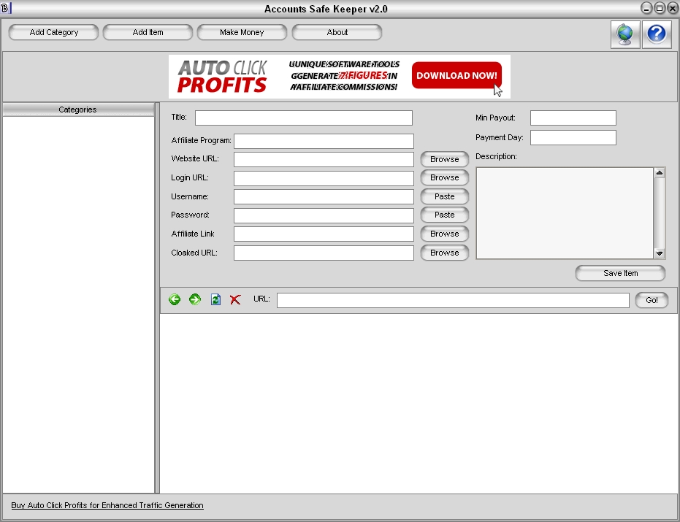Viewport: 680px width, 522px height.
Task: Browse for the Website URL
Action: pyautogui.click(x=445, y=159)
